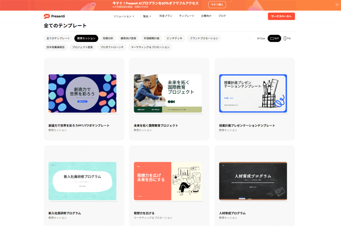Select the 全てのテンプレート filter chip
The height and width of the screenshot is (226, 341).
[58, 38]
